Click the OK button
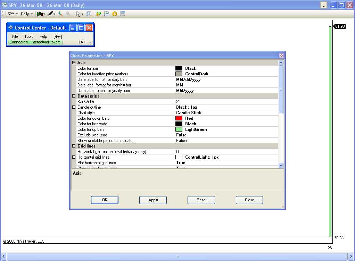Image resolution: width=355 pixels, height=261 pixels. click(105, 200)
